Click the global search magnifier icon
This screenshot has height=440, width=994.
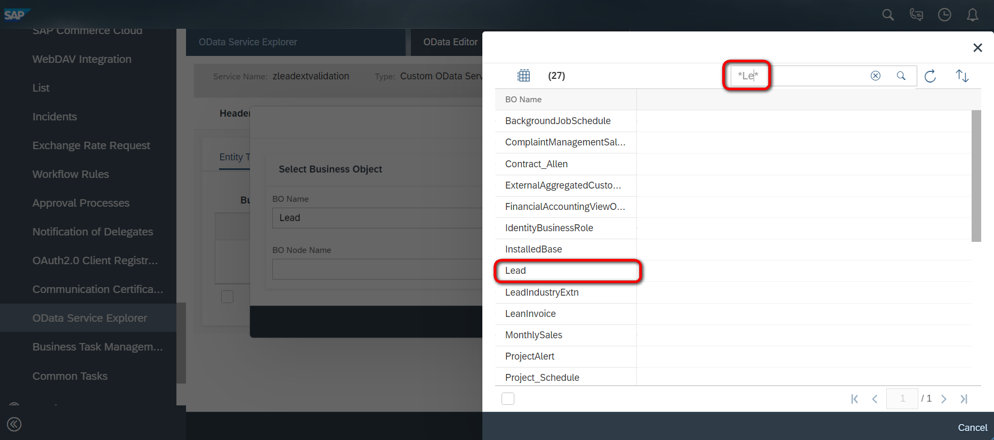(888, 15)
